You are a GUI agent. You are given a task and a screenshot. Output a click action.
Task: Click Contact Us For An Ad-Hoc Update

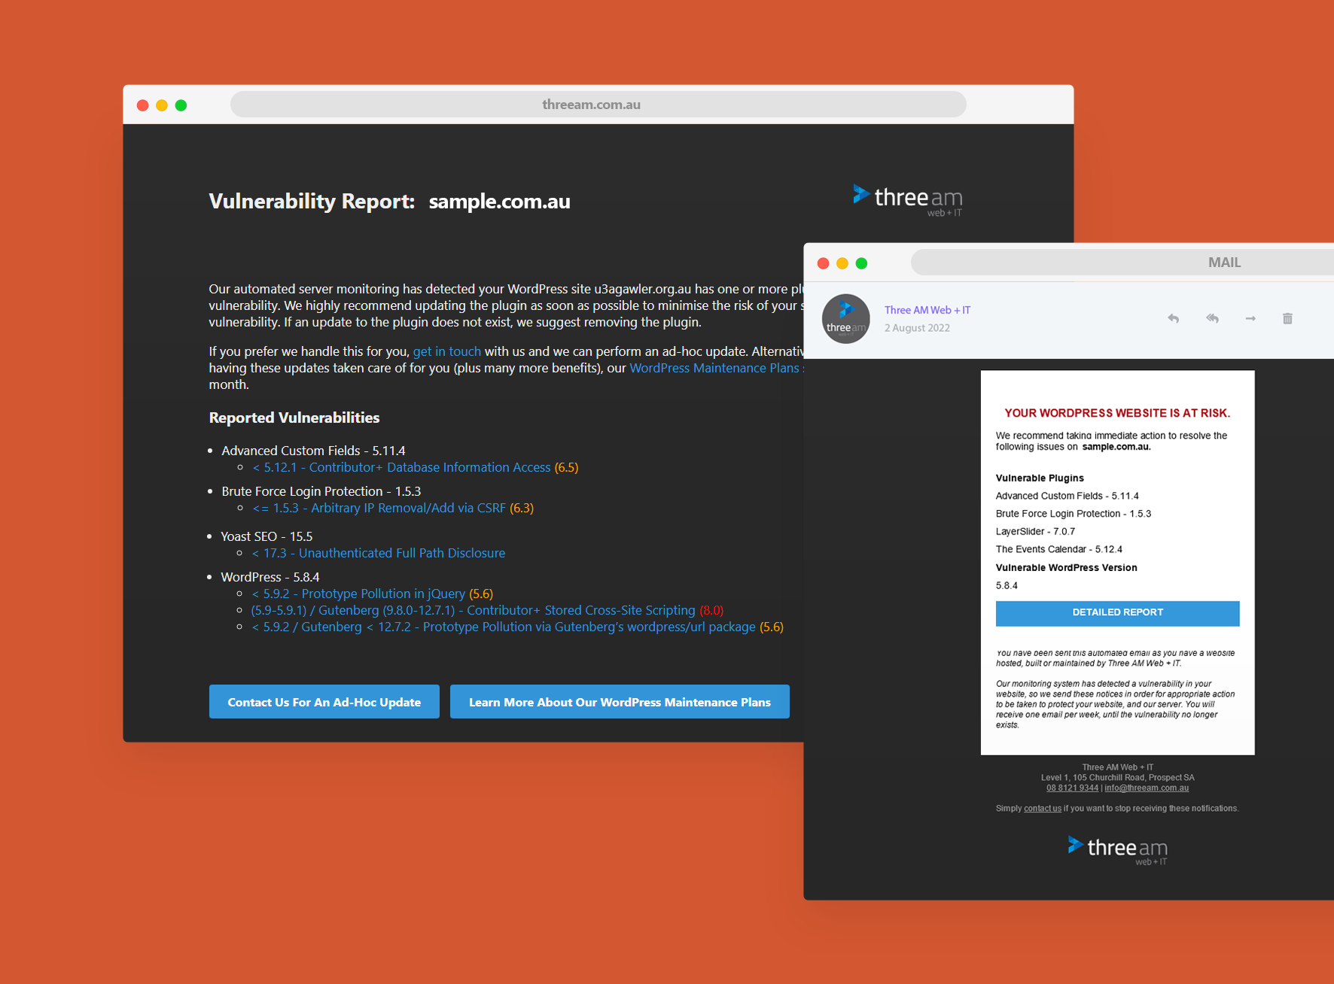[324, 702]
